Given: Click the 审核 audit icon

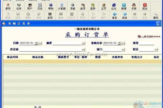Looking at the screenshot, I should click(39, 16).
